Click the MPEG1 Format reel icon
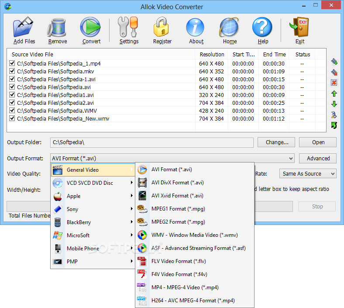The image size is (344, 308). pyautogui.click(x=142, y=209)
